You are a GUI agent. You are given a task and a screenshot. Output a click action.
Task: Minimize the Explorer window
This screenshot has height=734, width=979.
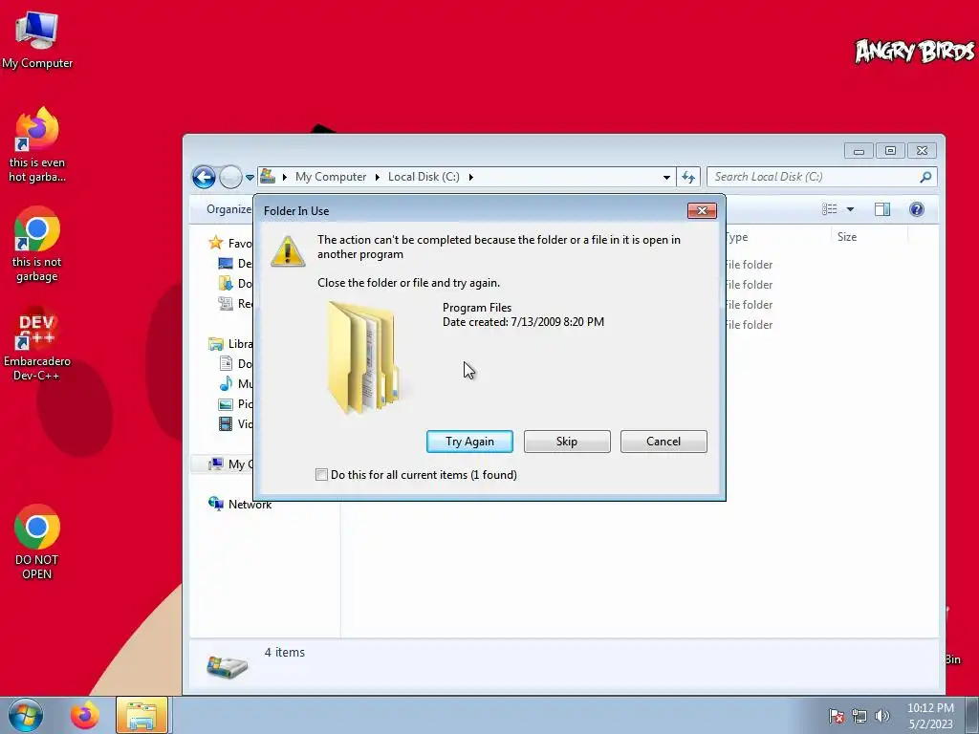[x=859, y=150]
